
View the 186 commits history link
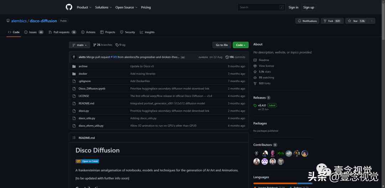point(235,57)
